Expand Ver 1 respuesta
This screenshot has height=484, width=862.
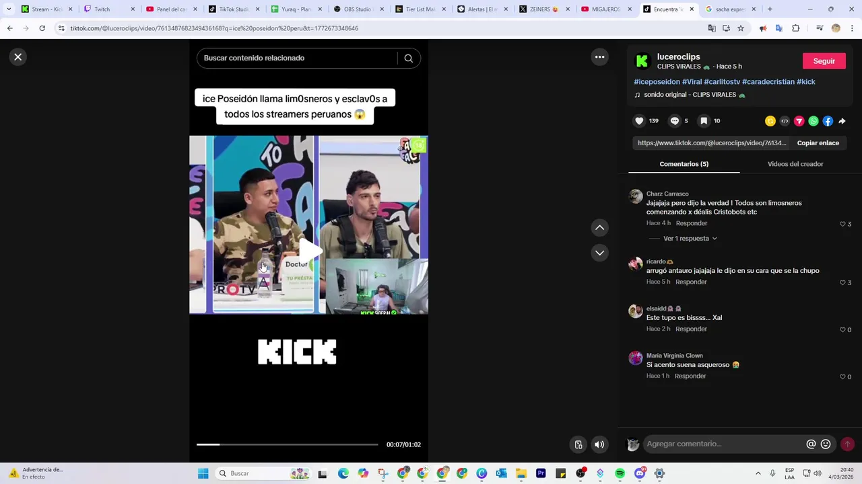coord(690,239)
